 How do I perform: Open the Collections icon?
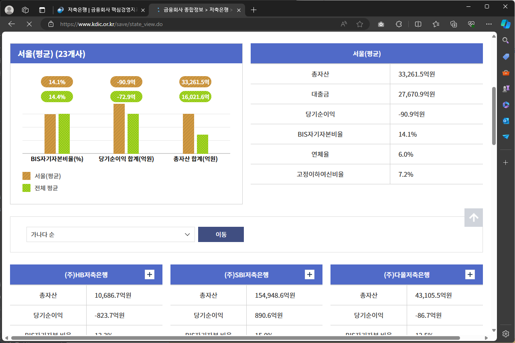[454, 24]
